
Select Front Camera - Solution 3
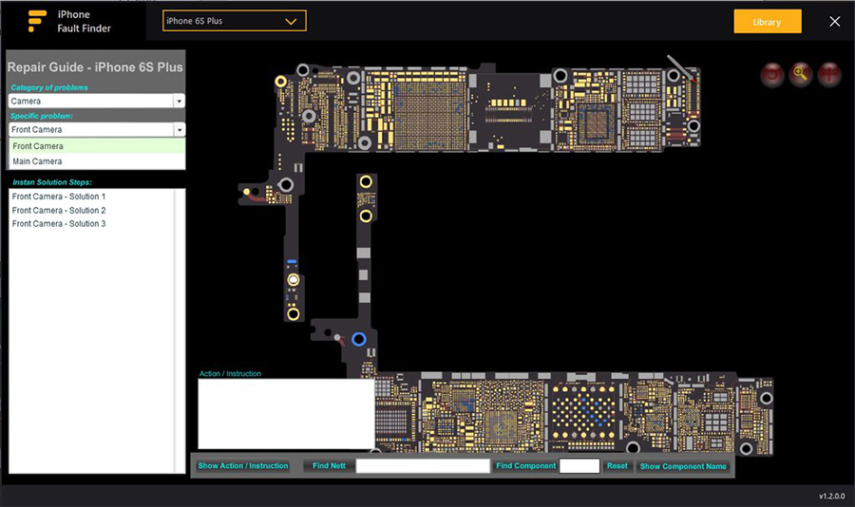point(59,223)
